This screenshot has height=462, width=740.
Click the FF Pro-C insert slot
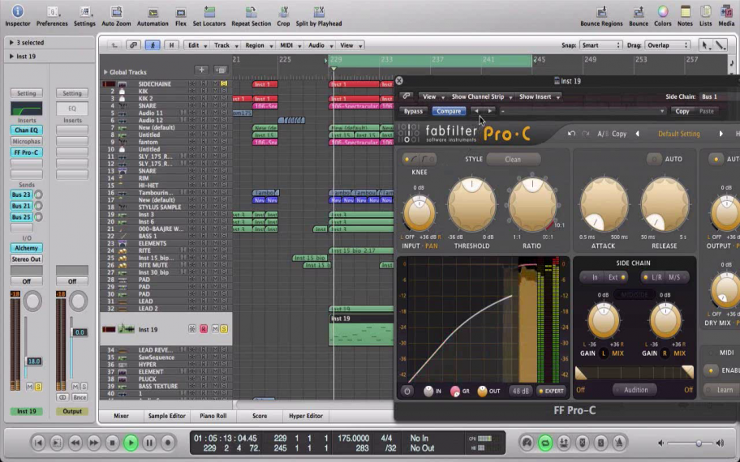(27, 152)
